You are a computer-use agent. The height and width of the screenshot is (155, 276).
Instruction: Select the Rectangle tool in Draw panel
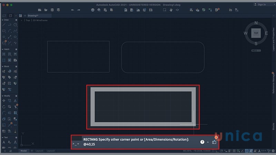(4, 31)
